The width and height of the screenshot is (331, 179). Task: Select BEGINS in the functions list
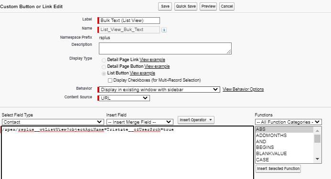pos(284,147)
